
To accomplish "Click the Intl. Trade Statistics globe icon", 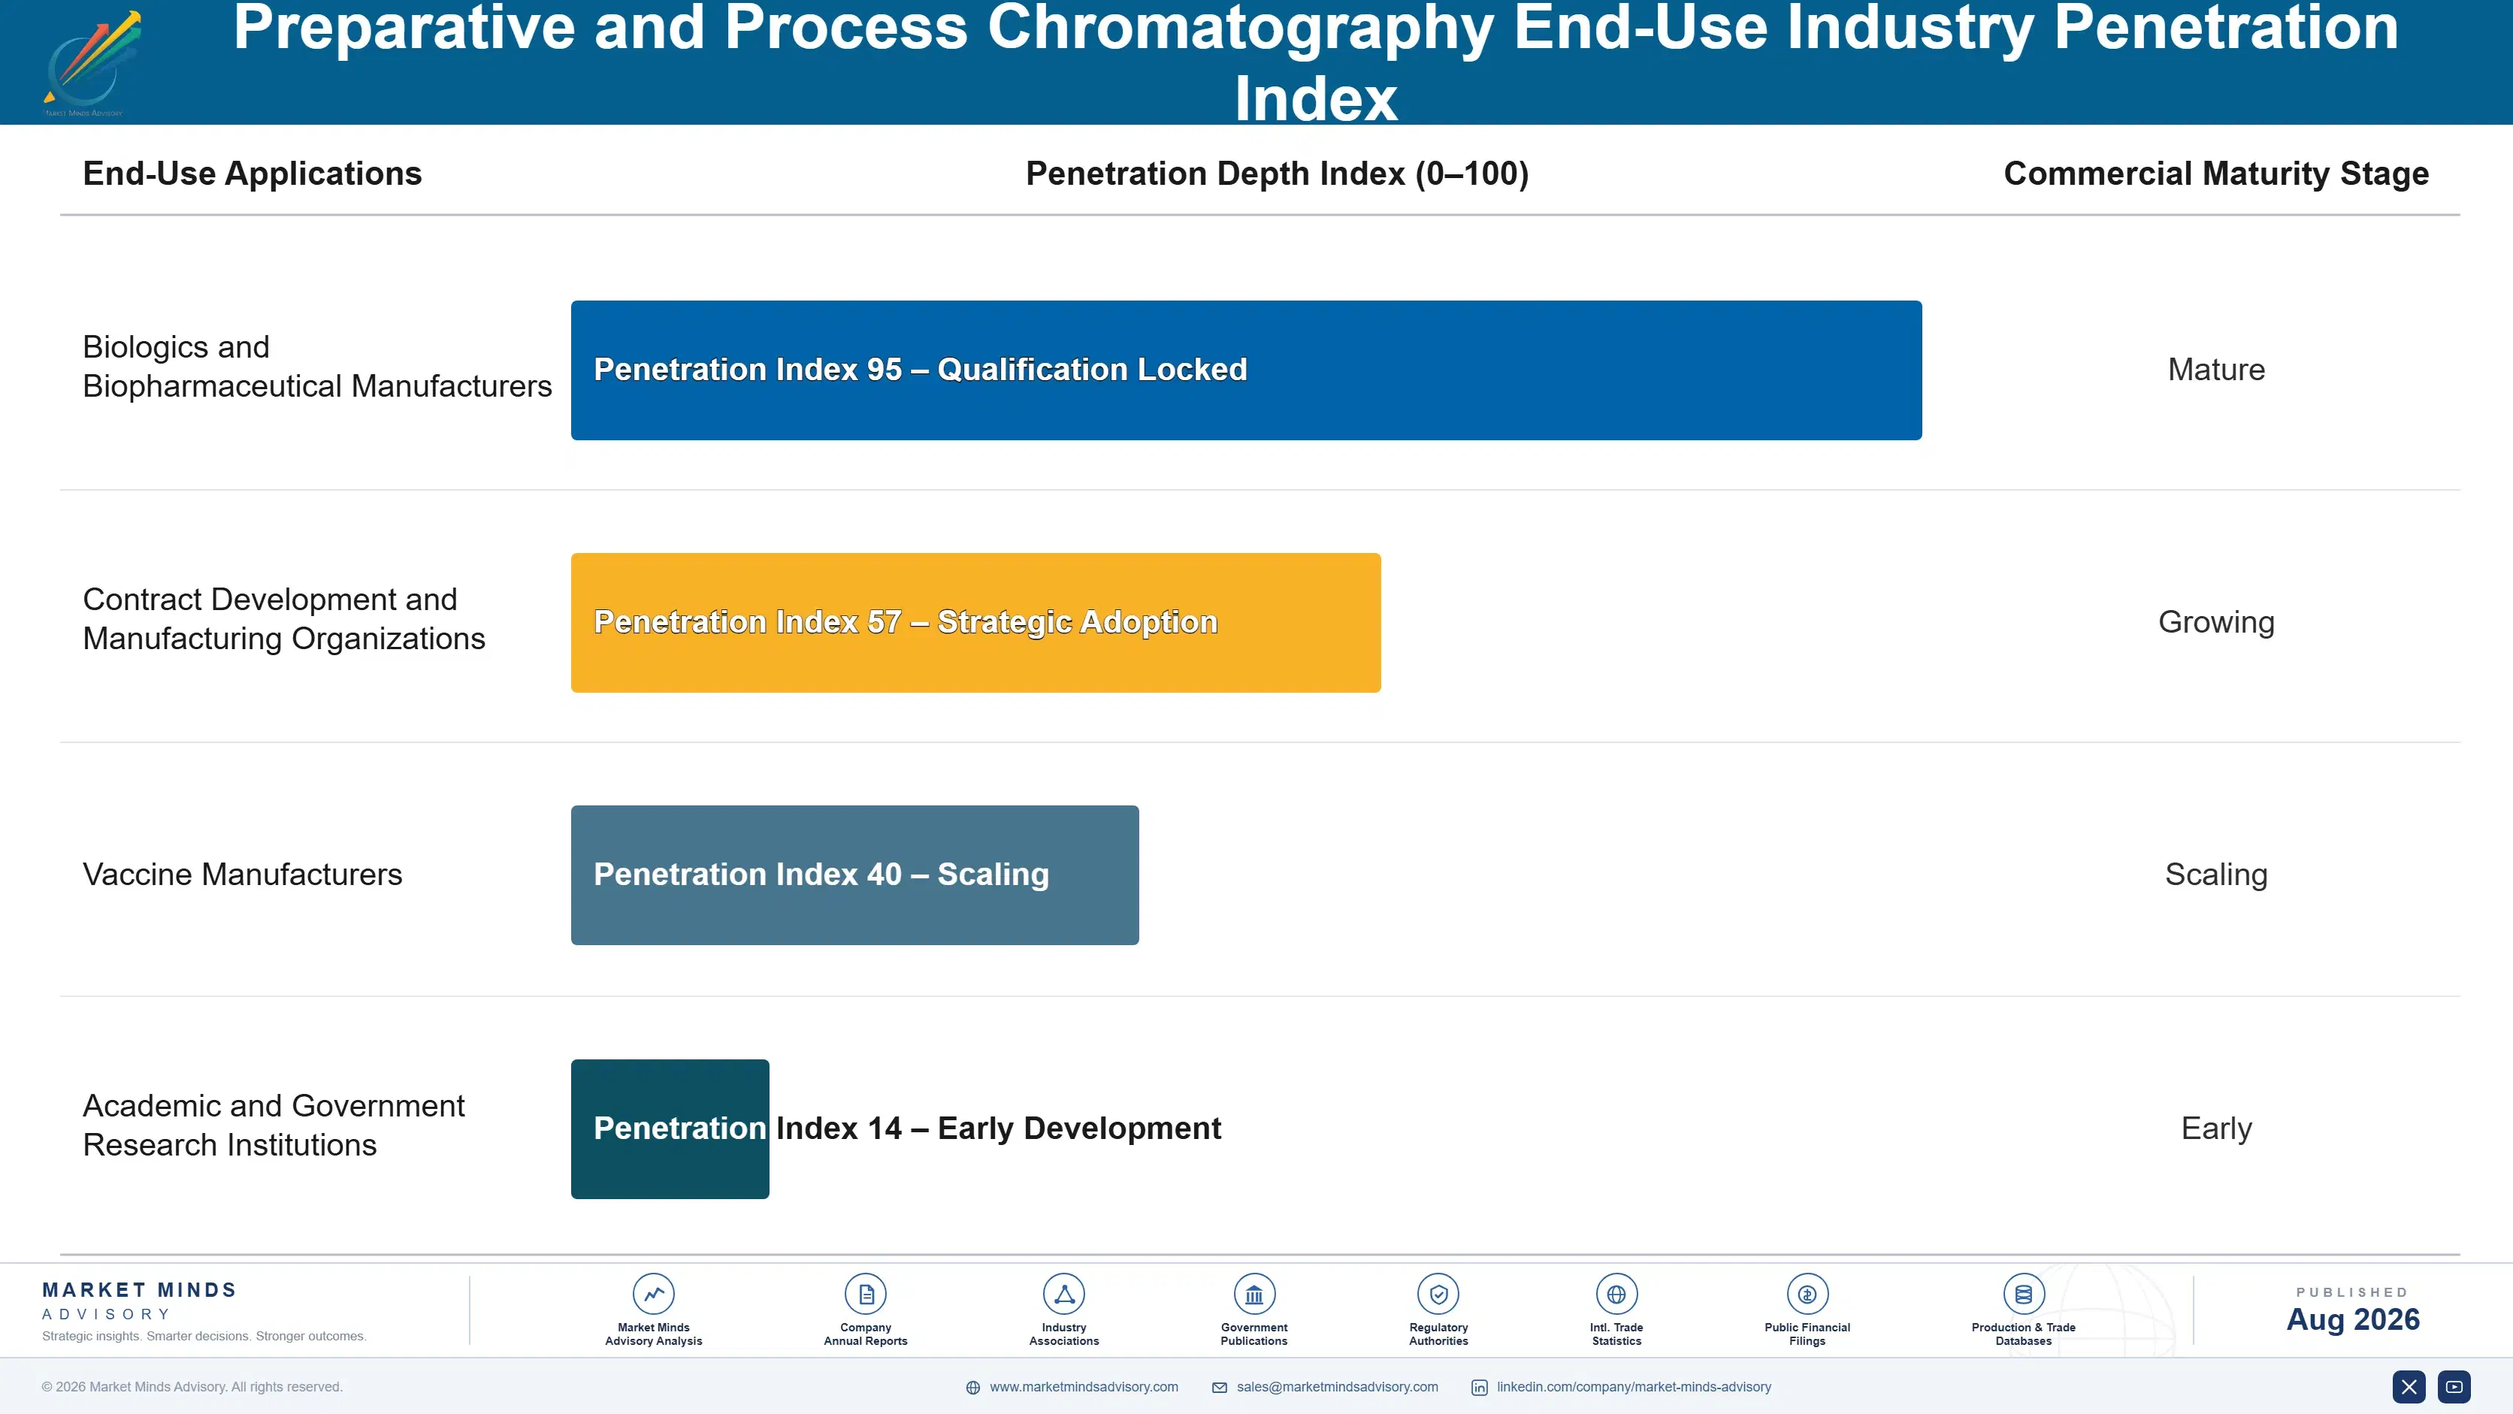I will [x=1616, y=1294].
